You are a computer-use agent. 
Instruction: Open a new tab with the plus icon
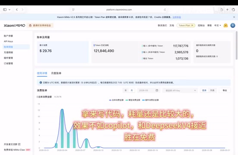[x=227, y=9]
